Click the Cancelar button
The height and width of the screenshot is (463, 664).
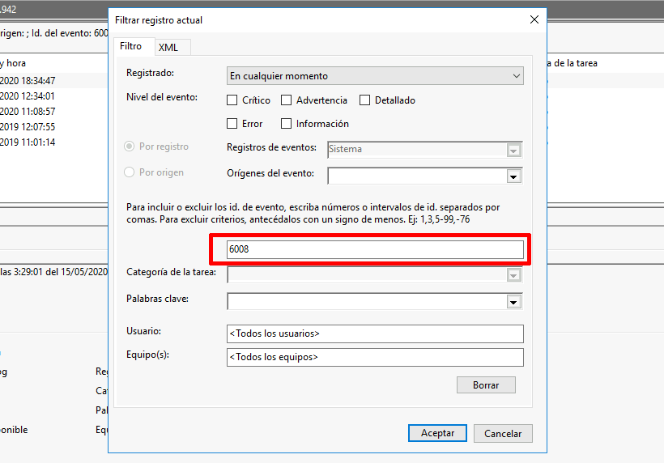503,433
